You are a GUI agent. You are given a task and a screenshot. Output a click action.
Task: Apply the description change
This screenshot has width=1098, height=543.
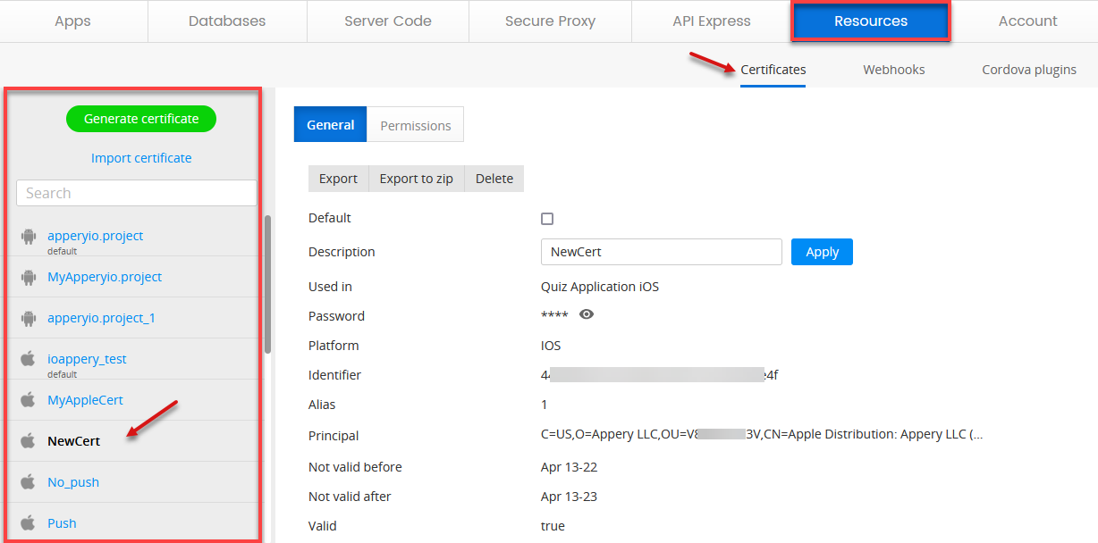click(x=822, y=252)
